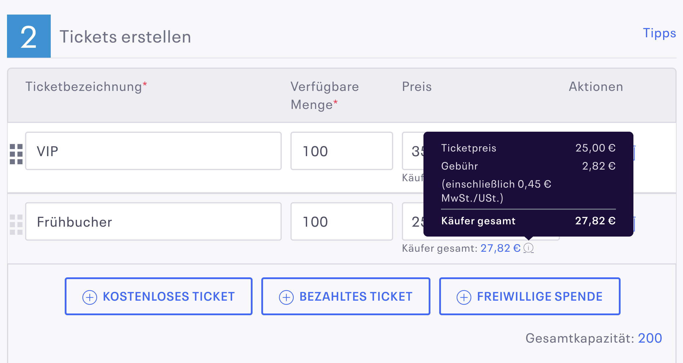Open the Tipps link

[x=659, y=33]
